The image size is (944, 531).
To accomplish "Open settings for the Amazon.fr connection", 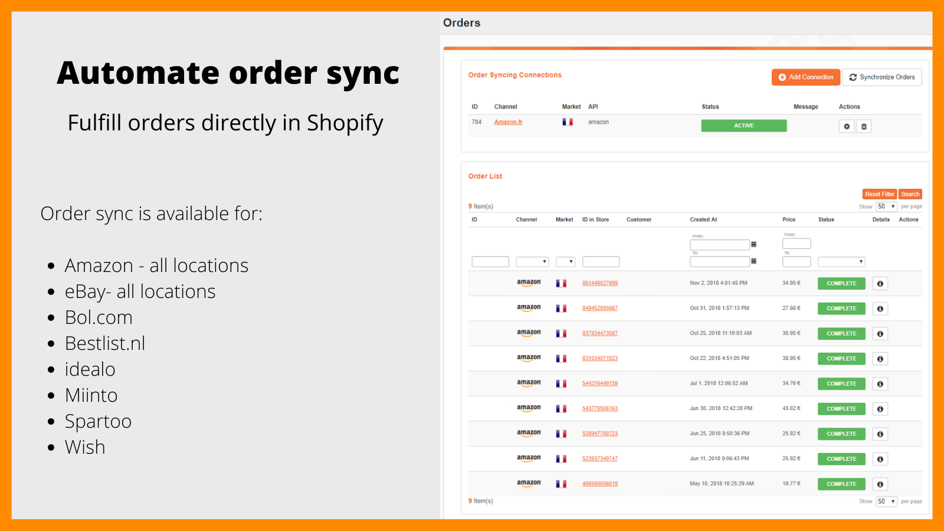I will (847, 126).
